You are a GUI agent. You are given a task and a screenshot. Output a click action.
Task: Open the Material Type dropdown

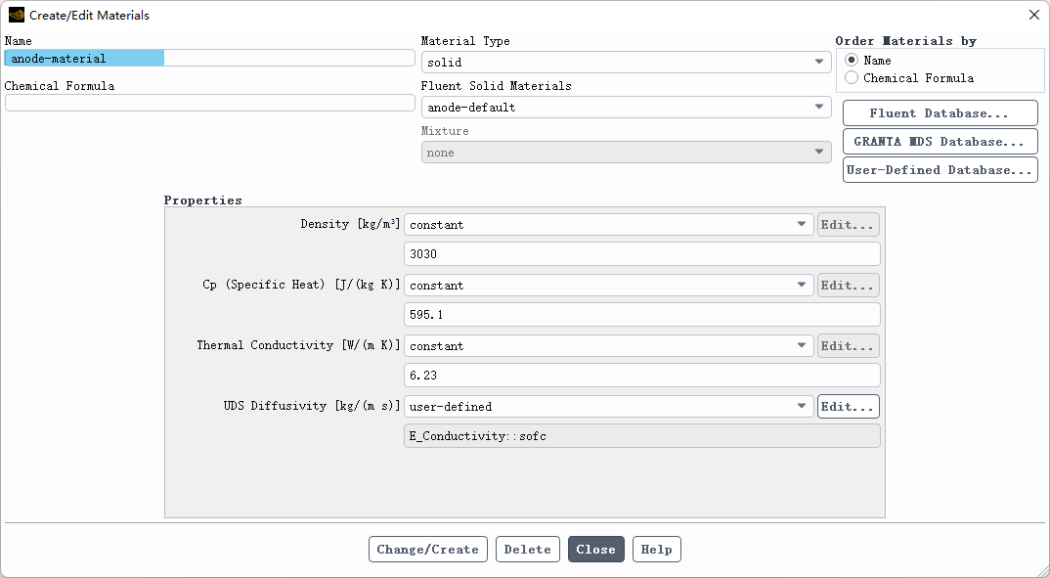pyautogui.click(x=626, y=63)
